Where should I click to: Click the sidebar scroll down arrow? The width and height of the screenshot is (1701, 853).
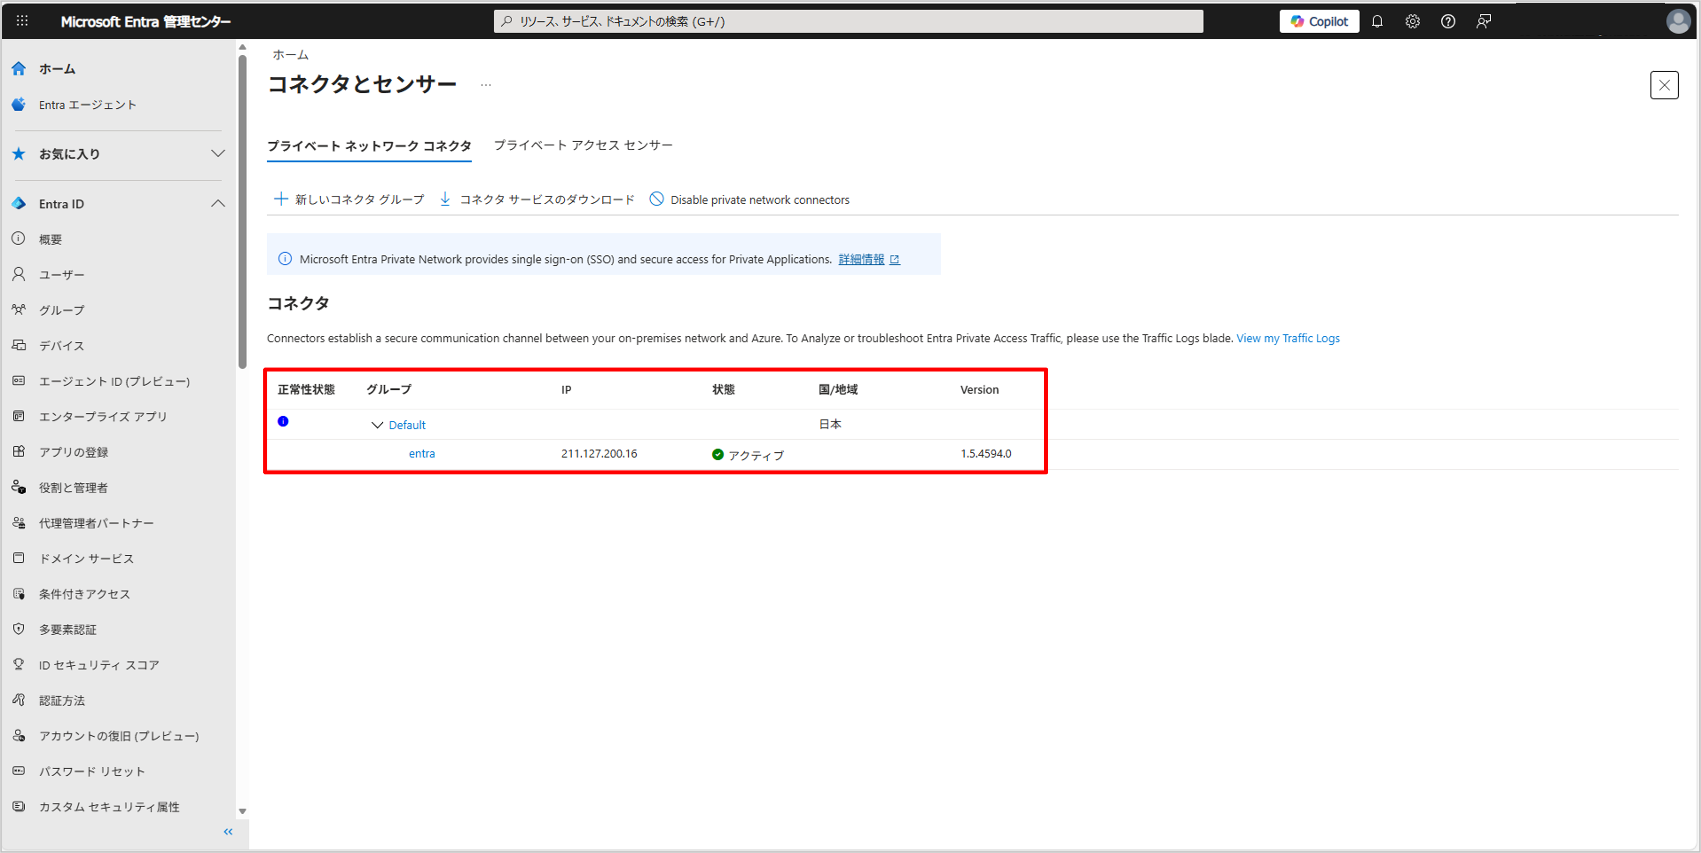pos(243,811)
